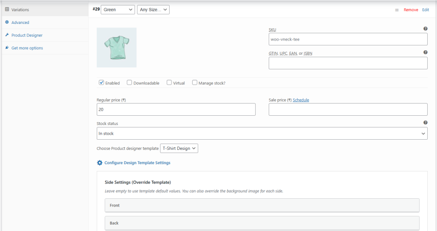Click the Variations grid icon
Image resolution: width=437 pixels, height=231 pixels.
[7, 9]
